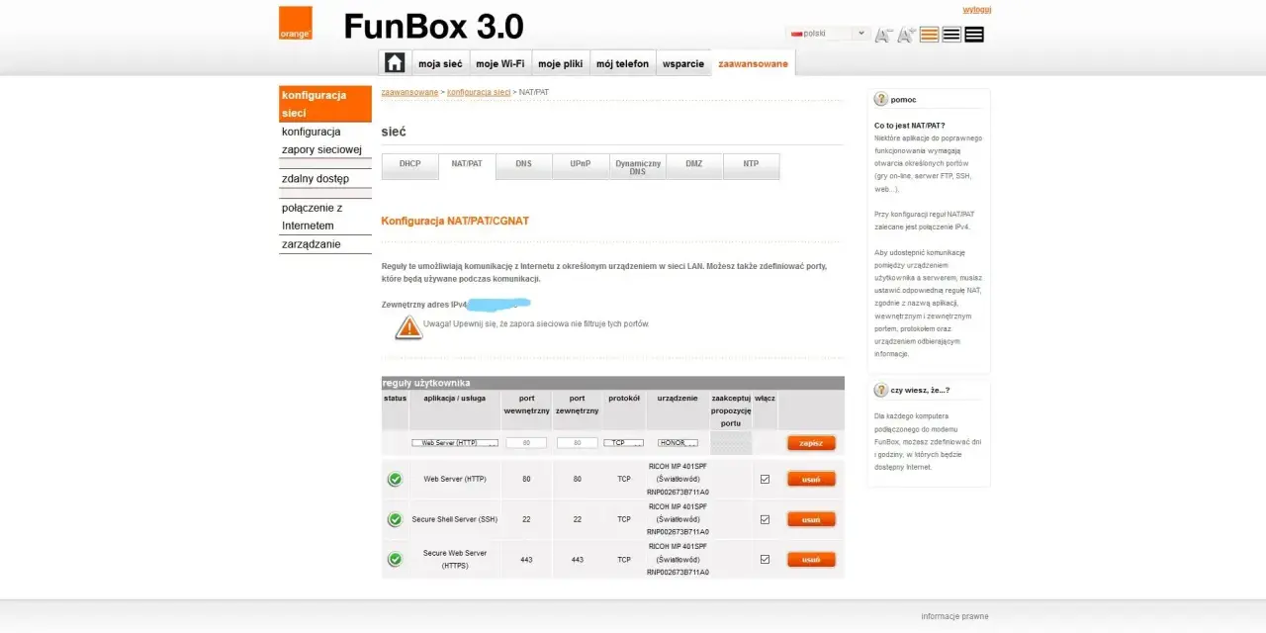The image size is (1266, 633).
Task: Increase font size with A+ icon
Action: tap(906, 35)
